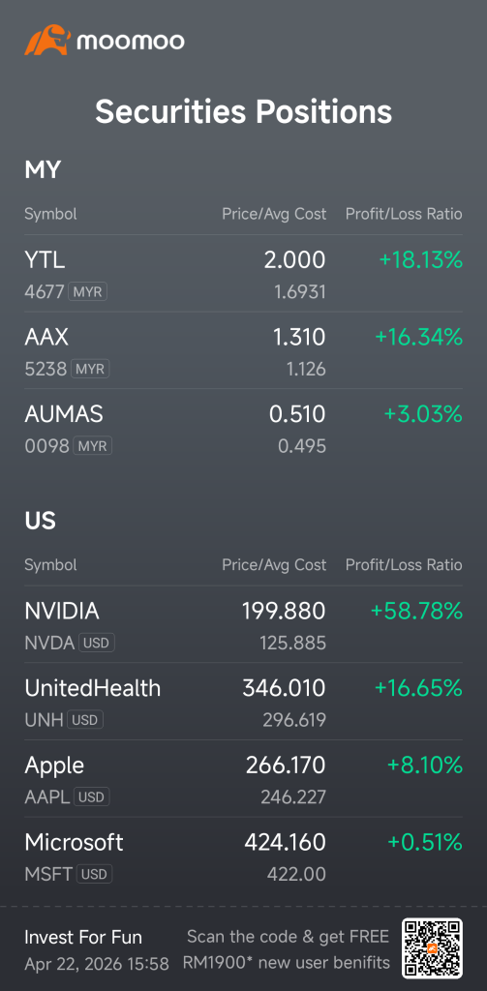Click the USD badge next to UNH
The width and height of the screenshot is (487, 991).
85,720
